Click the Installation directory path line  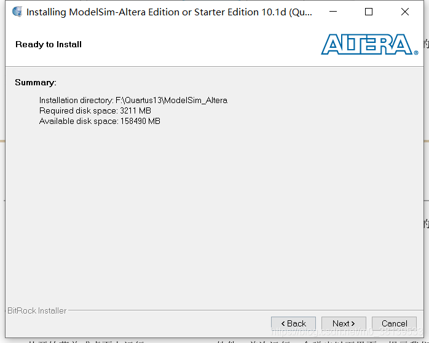tap(133, 100)
